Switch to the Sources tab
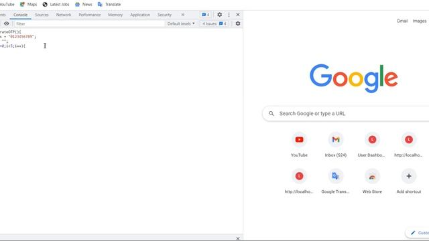This screenshot has height=241, width=429. [x=42, y=15]
